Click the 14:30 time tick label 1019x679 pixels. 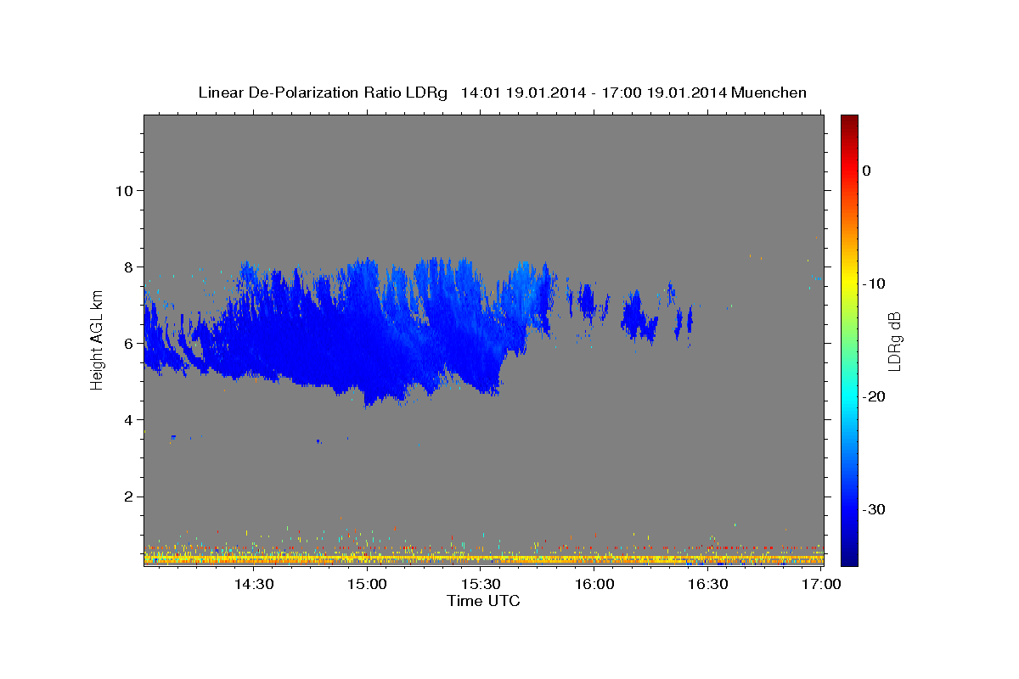pos(253,585)
